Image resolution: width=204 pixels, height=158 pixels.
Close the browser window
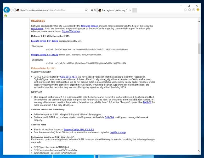tap(197, 6)
